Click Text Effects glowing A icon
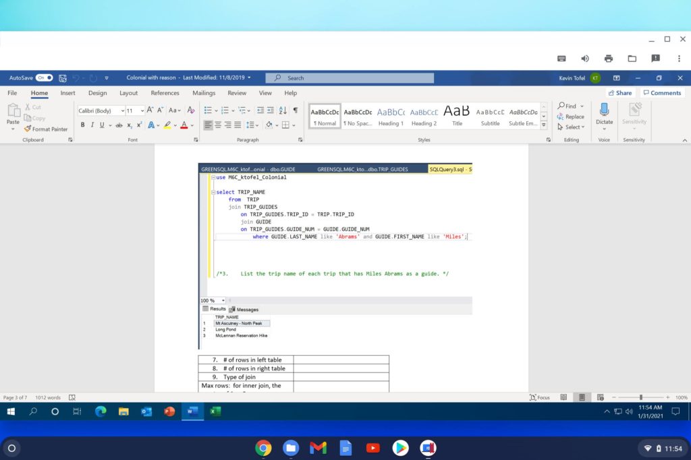This screenshot has height=460, width=691. click(151, 125)
